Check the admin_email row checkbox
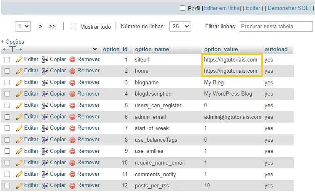Viewport: 315px width, 192px height. pyautogui.click(x=7, y=117)
